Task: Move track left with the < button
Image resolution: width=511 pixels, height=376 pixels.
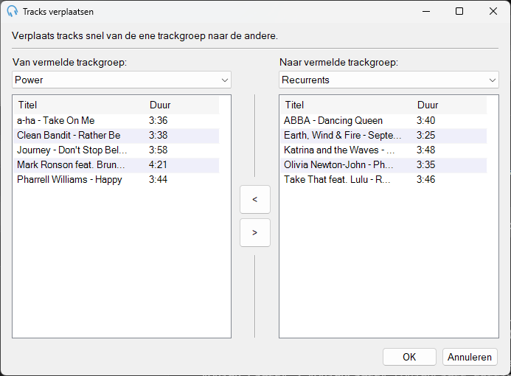Action: point(255,199)
